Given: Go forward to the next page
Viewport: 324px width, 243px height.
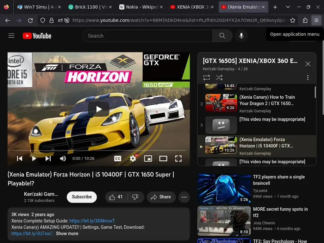Looking at the screenshot, I should pos(19,20).
